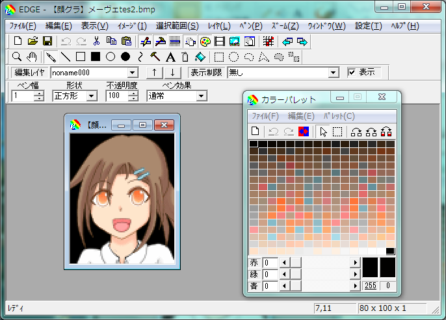Toggle the 表示 checkbox
Viewport: 446px width, 320px height.
352,73
